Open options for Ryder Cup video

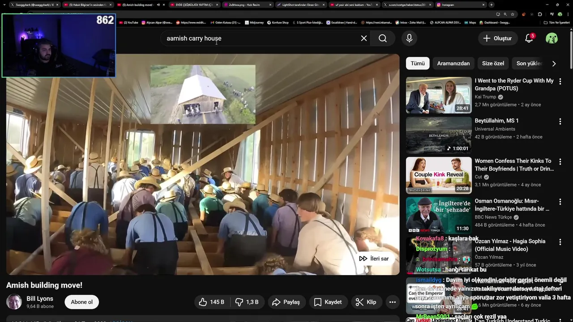[x=560, y=82]
